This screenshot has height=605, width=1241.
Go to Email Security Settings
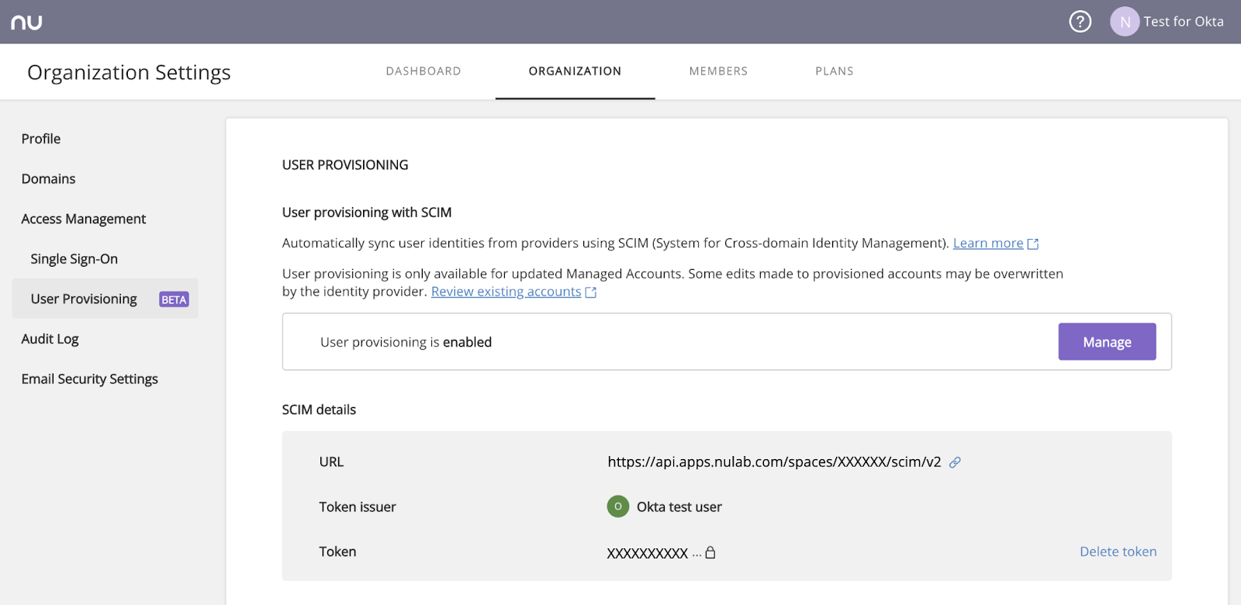[90, 379]
